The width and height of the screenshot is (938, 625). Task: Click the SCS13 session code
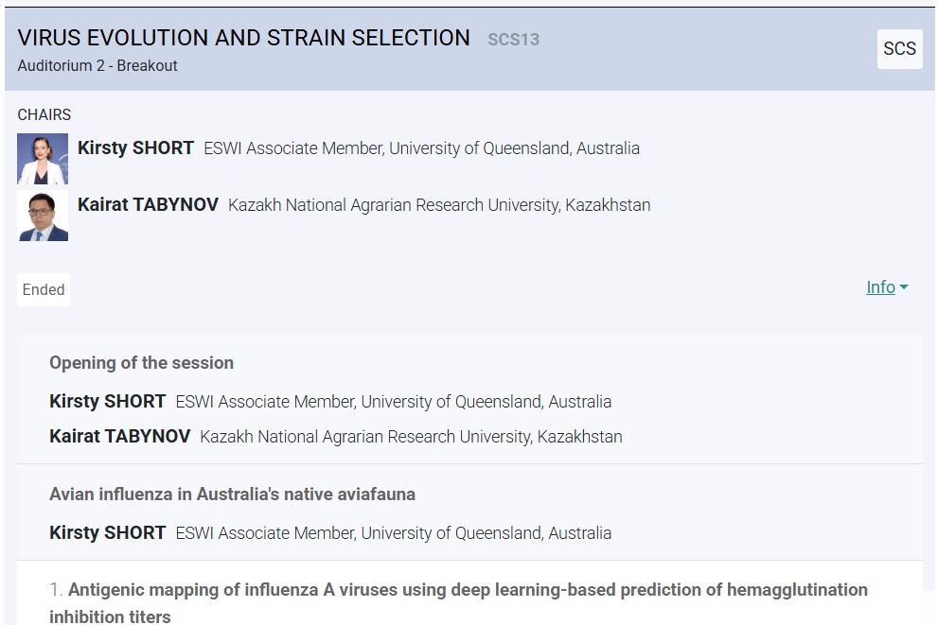click(513, 40)
